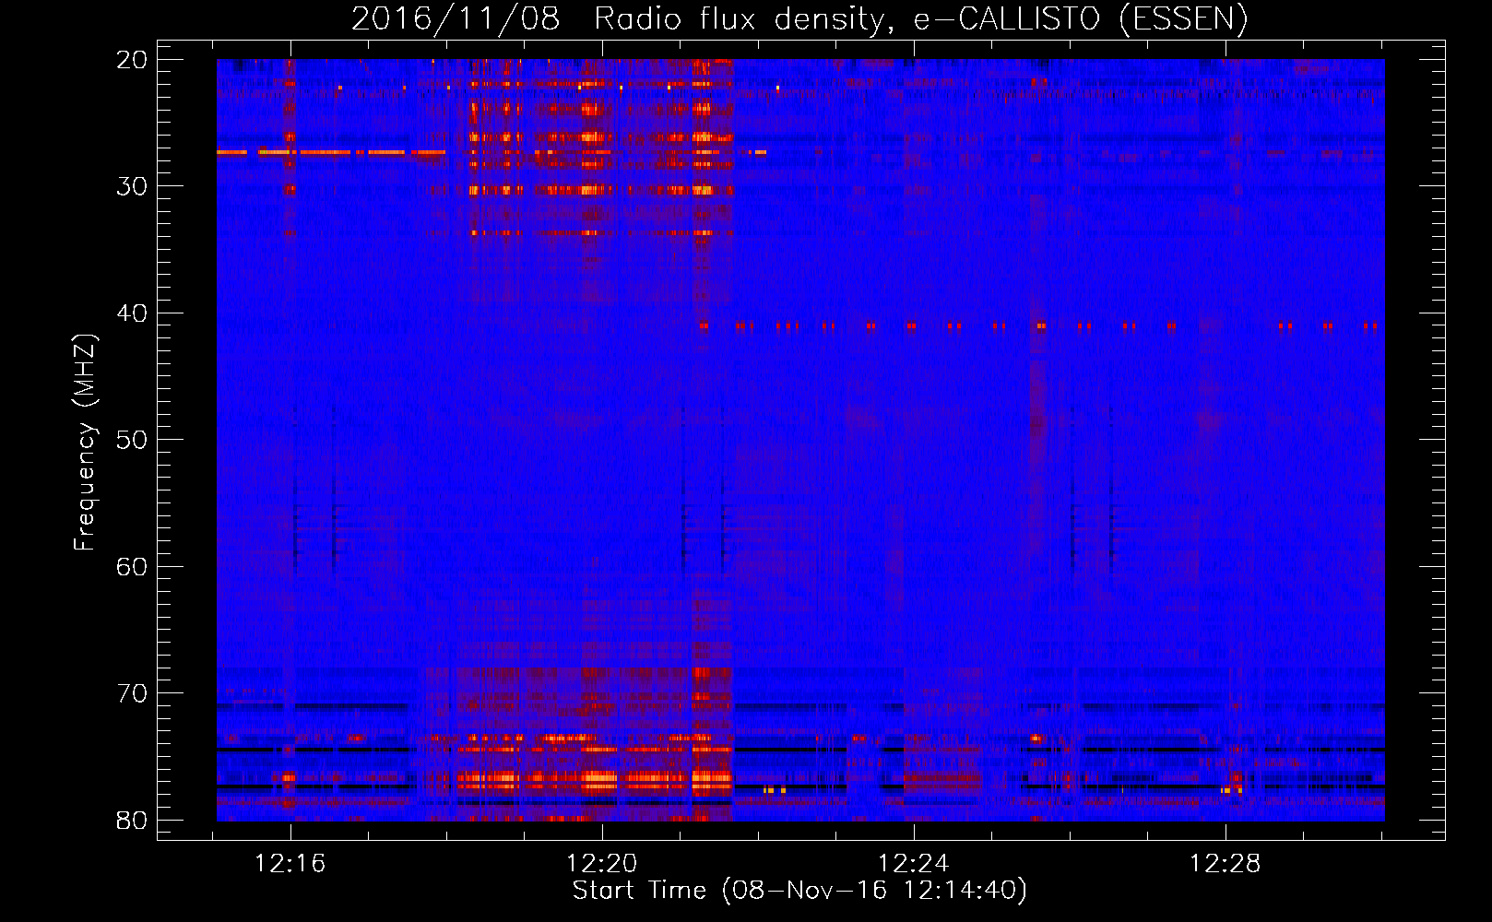
Task: Click the '12:16' time tick label
Action: [x=290, y=864]
